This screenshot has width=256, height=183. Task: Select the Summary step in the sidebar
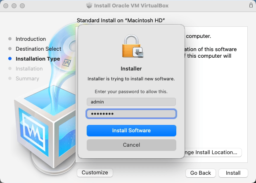27,79
